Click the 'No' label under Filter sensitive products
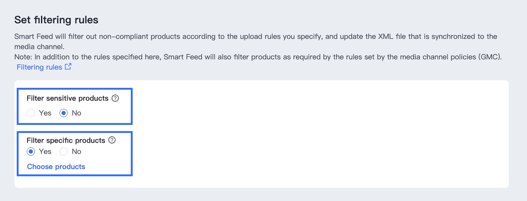 (77, 113)
